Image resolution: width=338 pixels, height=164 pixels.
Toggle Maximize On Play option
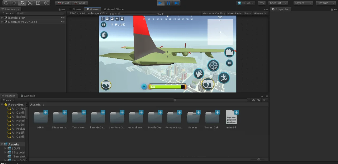[x=214, y=13]
